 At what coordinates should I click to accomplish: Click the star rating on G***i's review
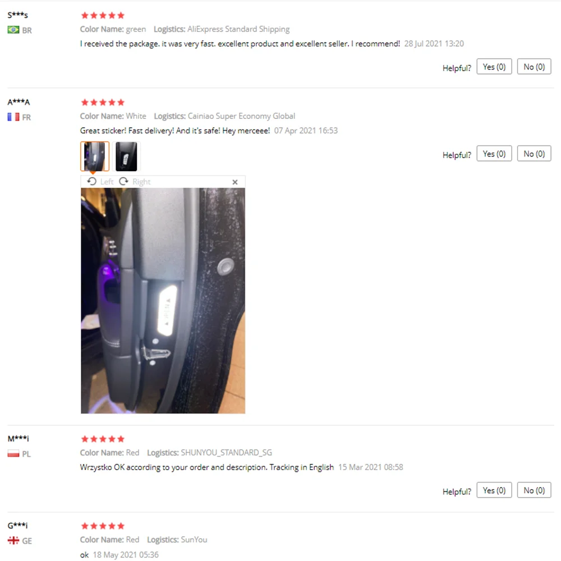tap(103, 526)
